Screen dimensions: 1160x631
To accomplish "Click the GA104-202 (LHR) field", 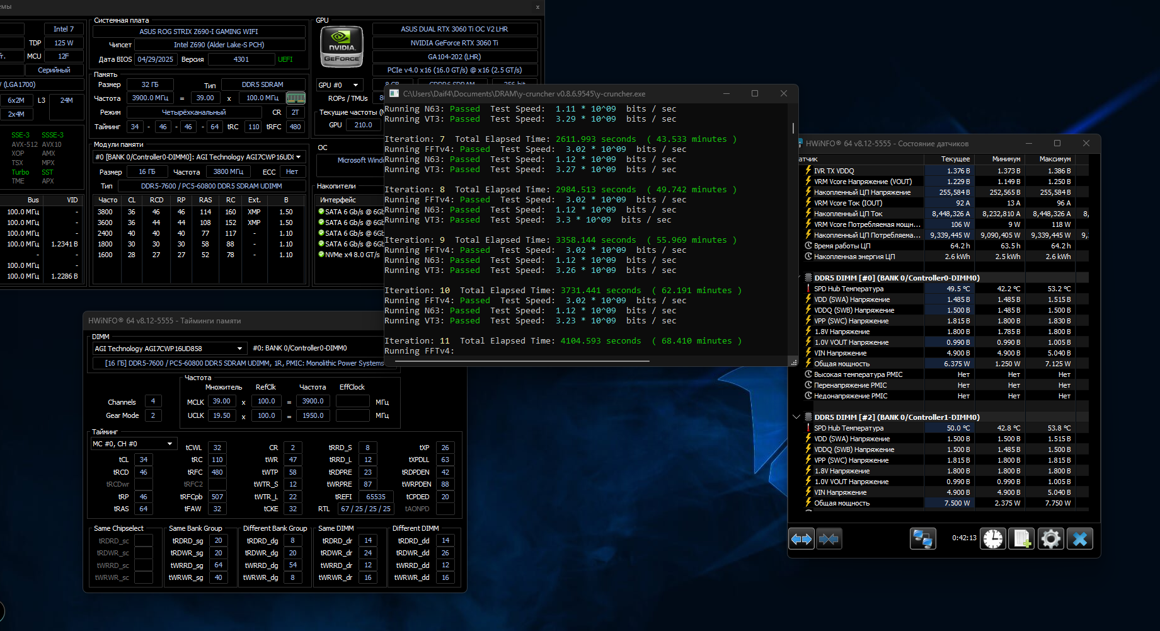I will (x=455, y=57).
